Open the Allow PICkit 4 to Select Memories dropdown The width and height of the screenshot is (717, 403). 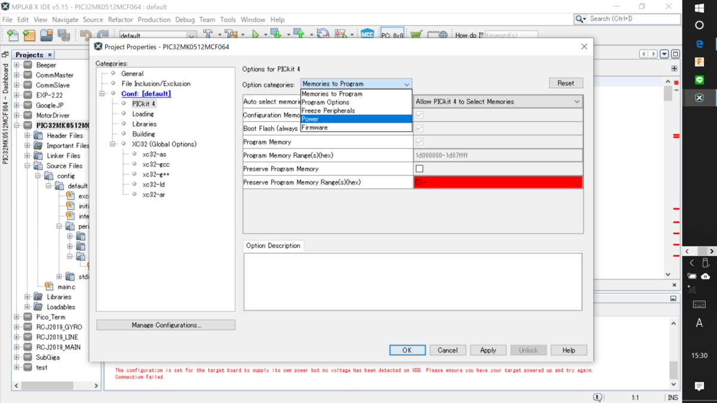[498, 101]
